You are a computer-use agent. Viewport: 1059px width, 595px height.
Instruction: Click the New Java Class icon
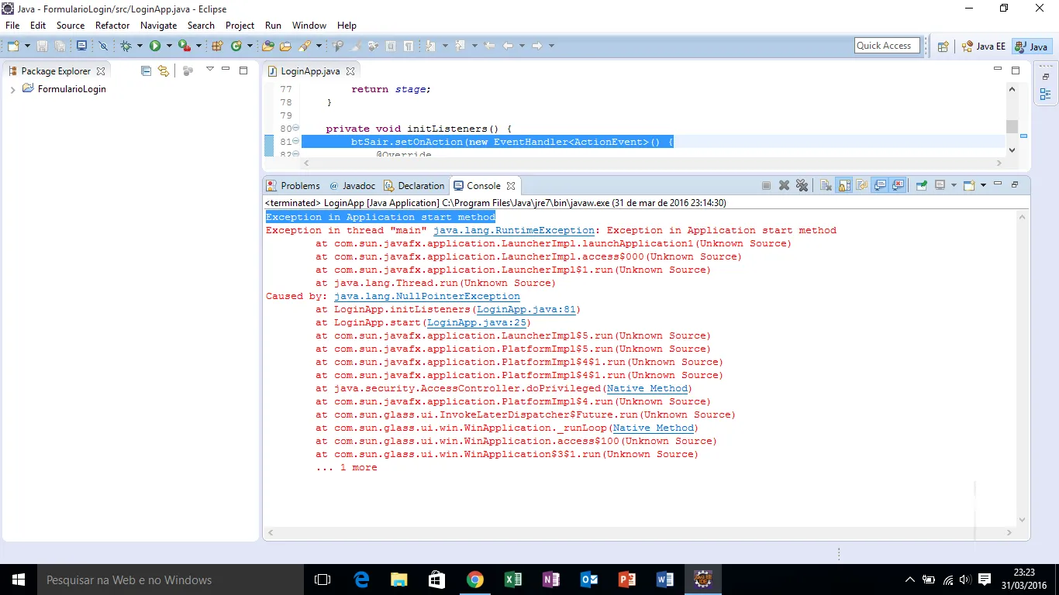pyautogui.click(x=236, y=46)
